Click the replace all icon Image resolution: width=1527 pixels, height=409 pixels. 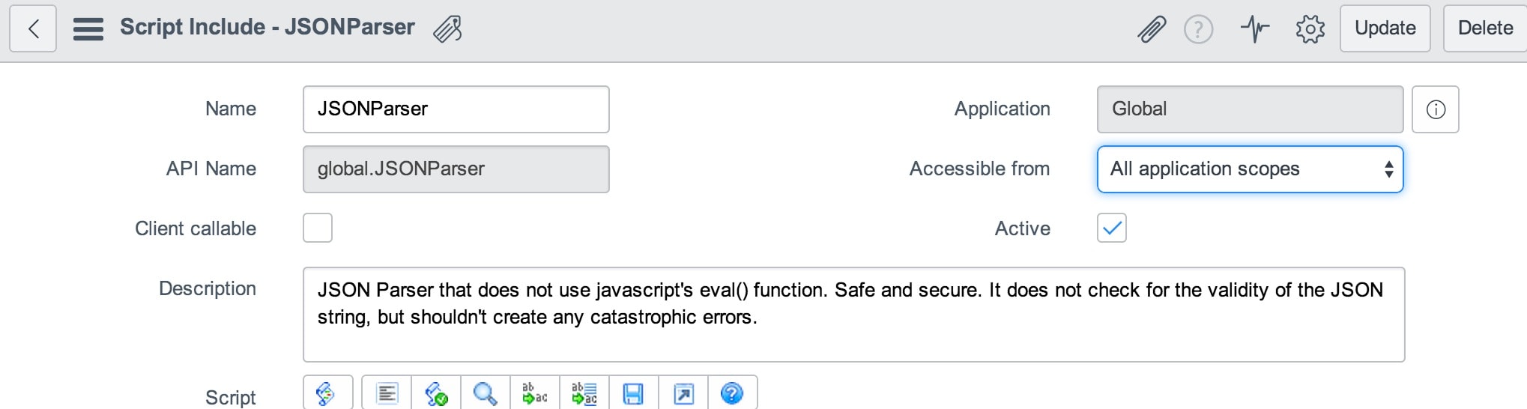coord(584,393)
